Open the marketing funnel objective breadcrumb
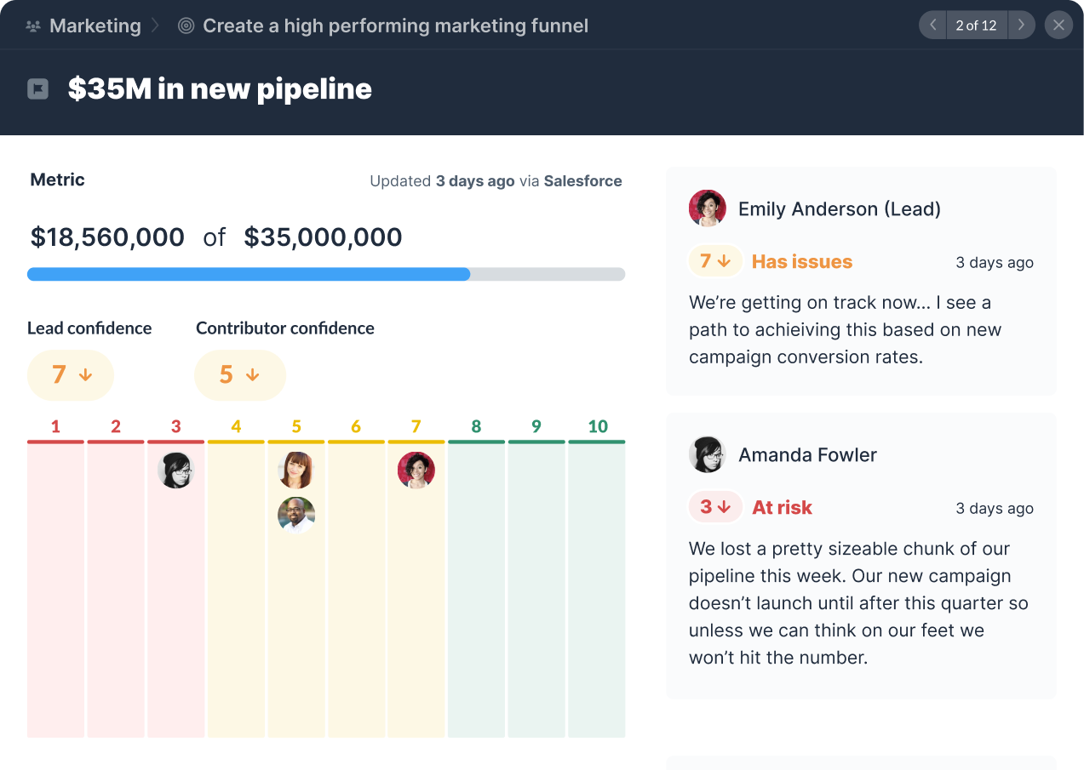 coord(395,26)
